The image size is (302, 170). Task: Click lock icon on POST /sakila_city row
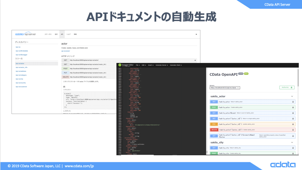[293, 153]
